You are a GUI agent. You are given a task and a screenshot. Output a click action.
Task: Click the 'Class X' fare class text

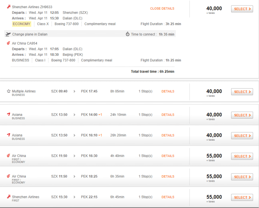pos(43,24)
